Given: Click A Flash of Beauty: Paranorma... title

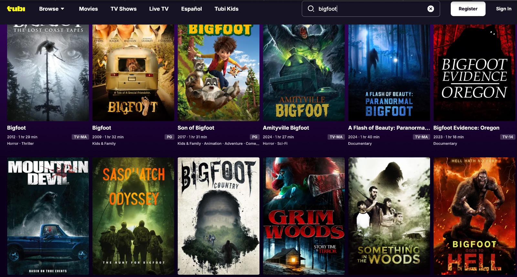Looking at the screenshot, I should point(389,128).
